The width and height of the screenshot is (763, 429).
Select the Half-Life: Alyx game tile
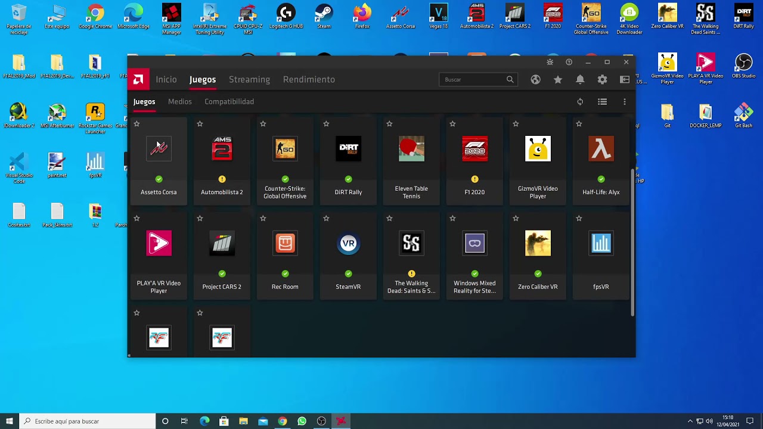point(601,160)
